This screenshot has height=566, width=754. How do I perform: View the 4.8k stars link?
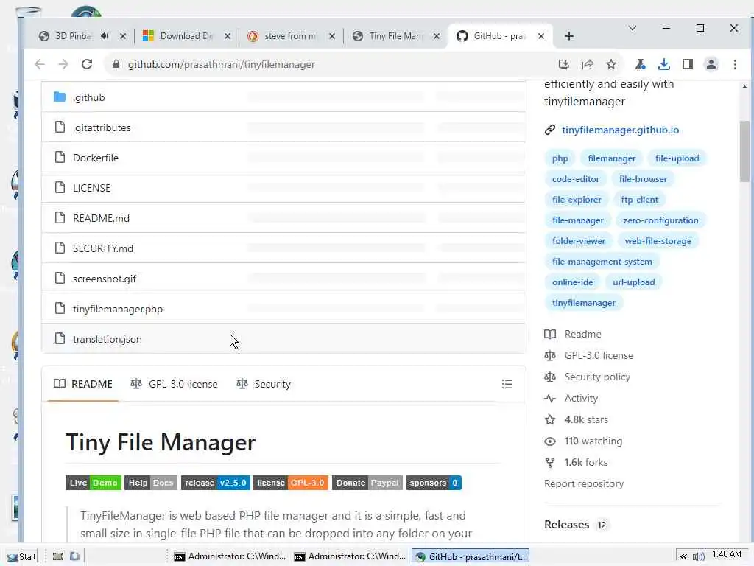[x=576, y=419]
